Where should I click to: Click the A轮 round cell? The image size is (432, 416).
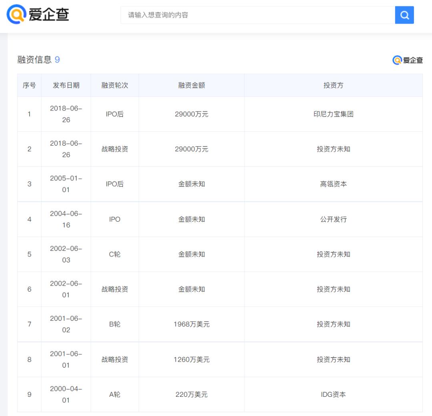(x=115, y=394)
